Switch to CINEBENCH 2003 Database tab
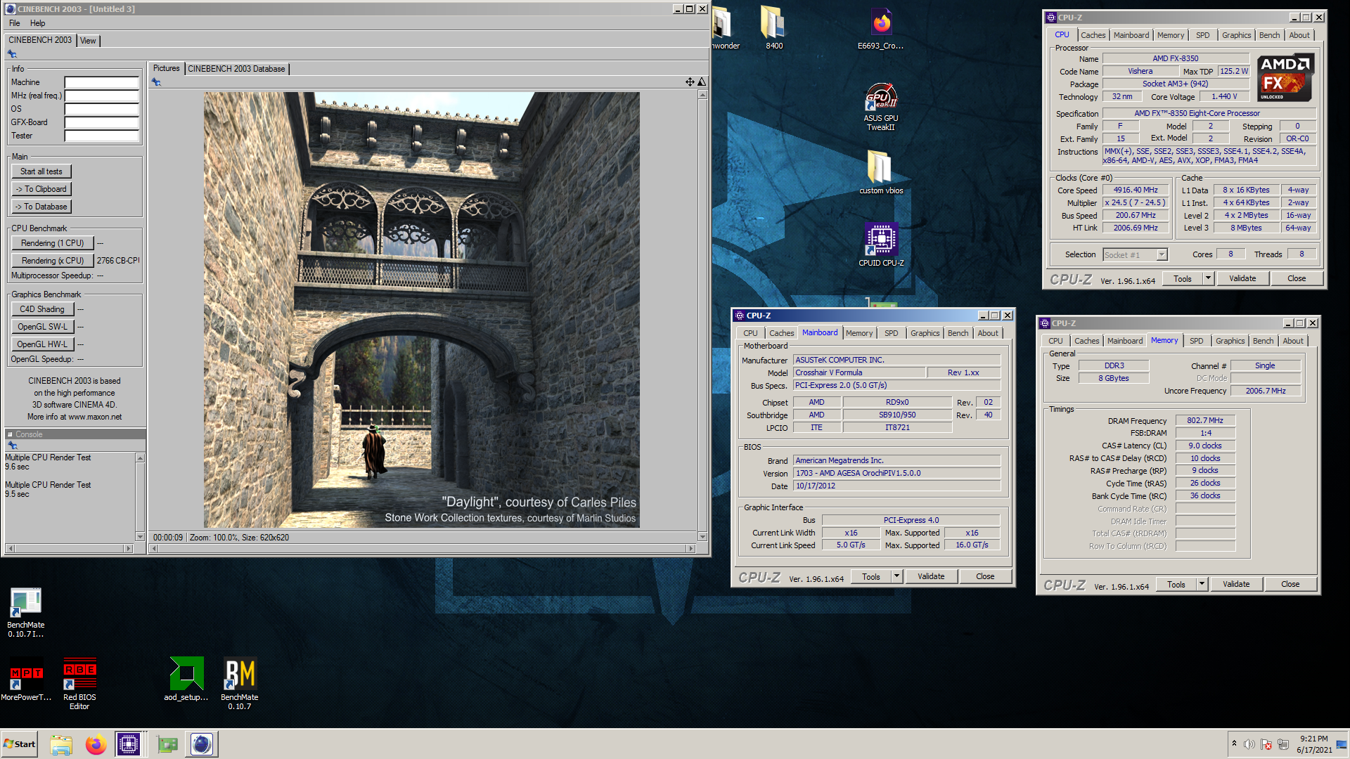This screenshot has width=1350, height=759. 236,69
